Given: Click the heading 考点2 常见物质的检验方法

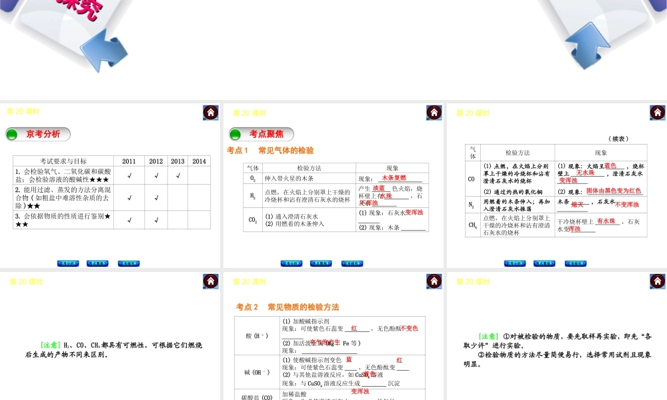Looking at the screenshot, I should pyautogui.click(x=287, y=307).
